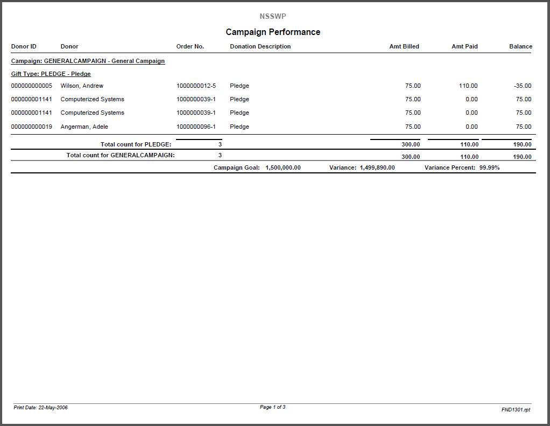The image size is (550, 426).
Task: Click the 110.00 amount paid for Wilson
Action: tap(468, 86)
